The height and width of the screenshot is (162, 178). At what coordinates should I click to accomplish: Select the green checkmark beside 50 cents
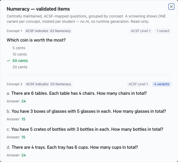pos(8,61)
